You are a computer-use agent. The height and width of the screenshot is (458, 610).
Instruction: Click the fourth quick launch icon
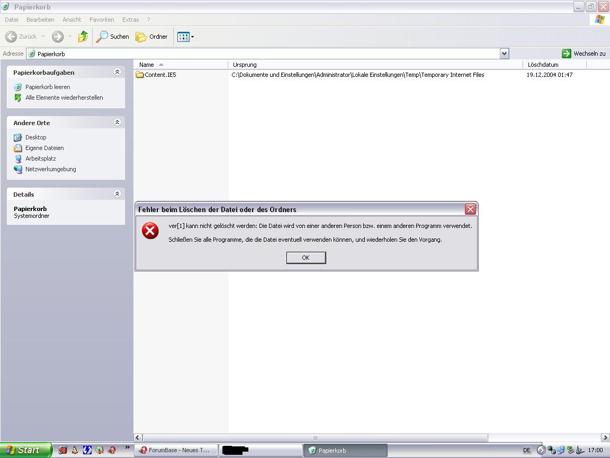pyautogui.click(x=100, y=450)
